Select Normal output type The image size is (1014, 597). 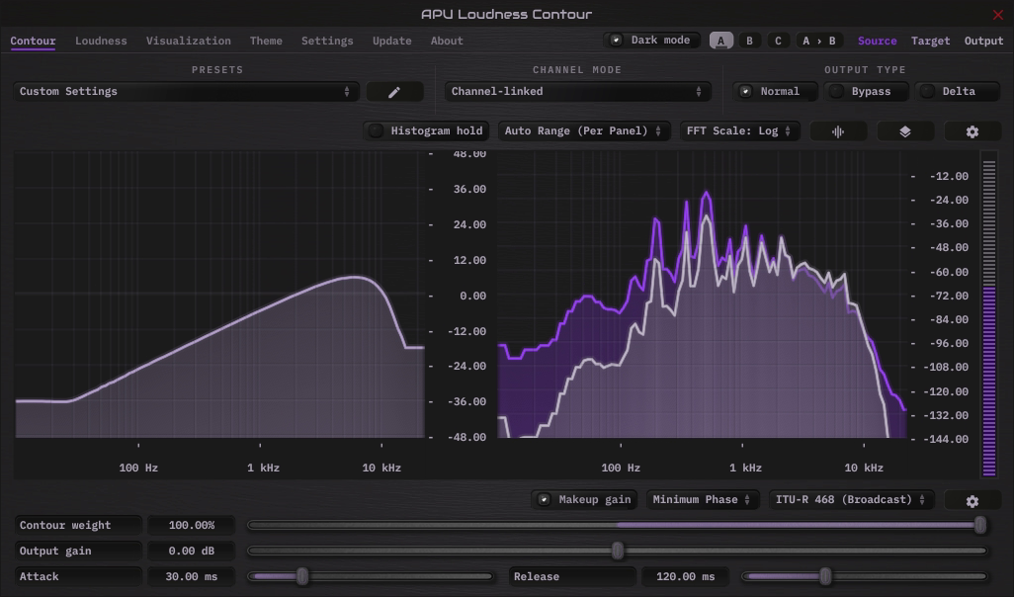coord(776,92)
